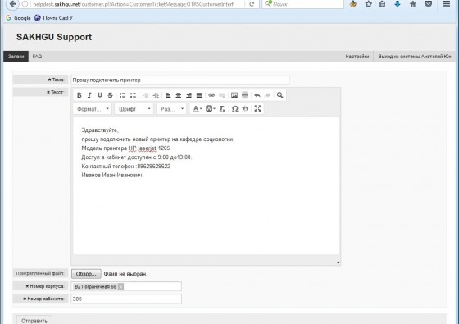Grab the editor resize handle

[x=338, y=262]
